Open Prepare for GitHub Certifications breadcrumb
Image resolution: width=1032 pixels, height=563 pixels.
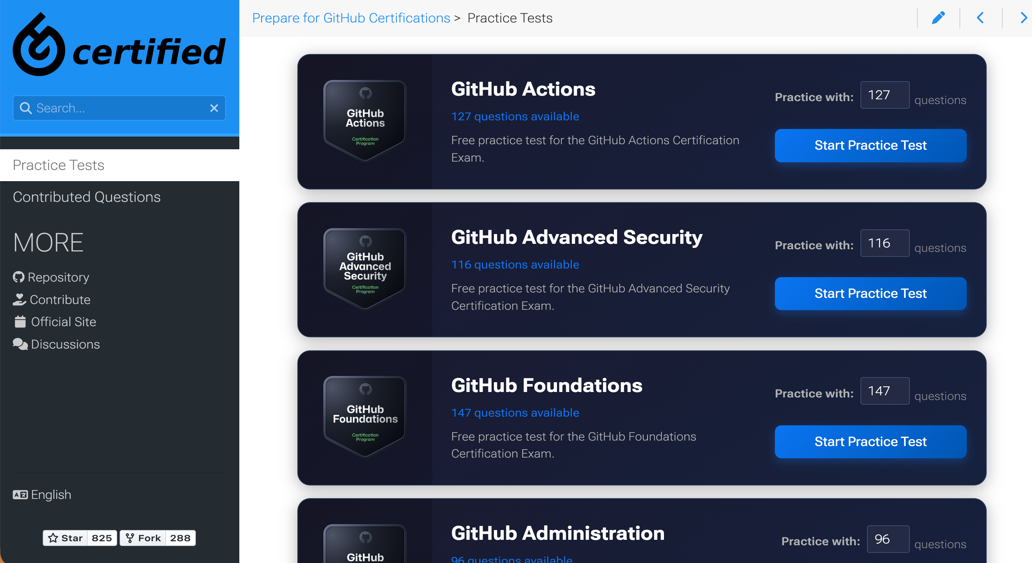click(x=351, y=18)
